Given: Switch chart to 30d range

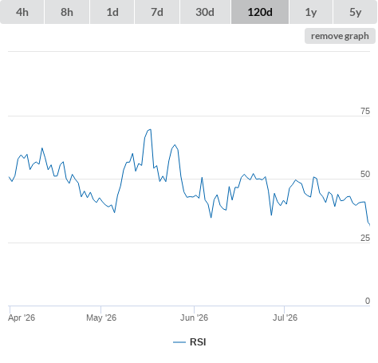Looking at the screenshot, I should [205, 12].
